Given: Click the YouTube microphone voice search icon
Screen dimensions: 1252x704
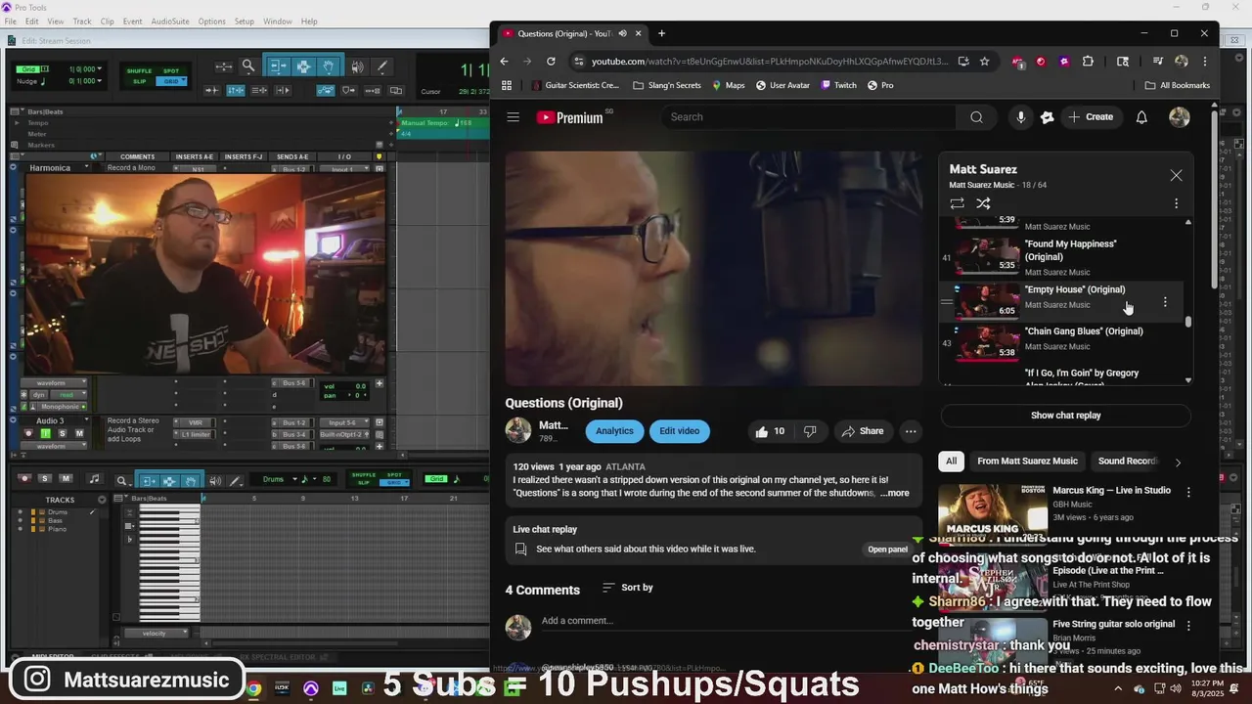Looking at the screenshot, I should click(1020, 117).
